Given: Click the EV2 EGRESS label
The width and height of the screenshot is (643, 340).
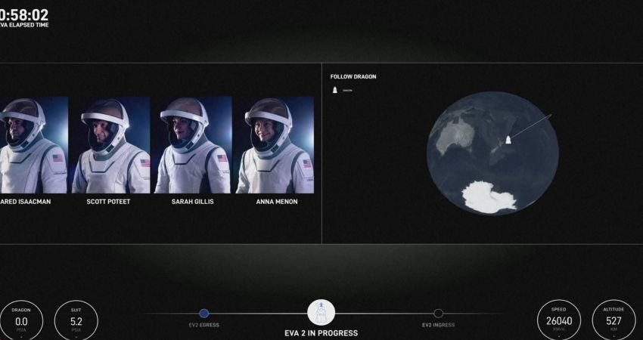Looking at the screenshot, I should click(x=203, y=325).
